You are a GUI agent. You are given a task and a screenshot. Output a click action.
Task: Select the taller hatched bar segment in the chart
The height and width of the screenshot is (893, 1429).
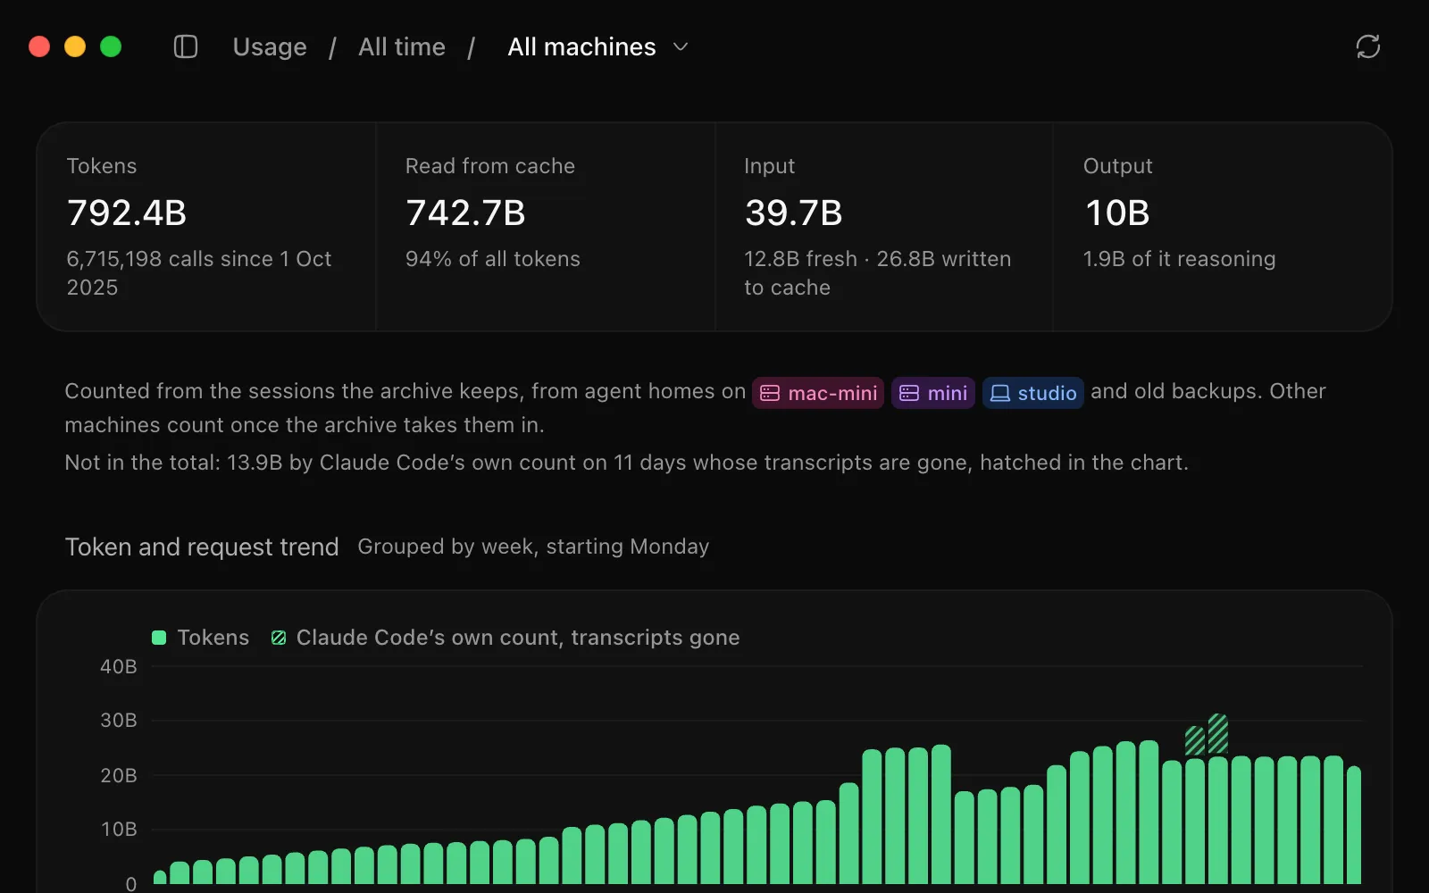[1218, 734]
